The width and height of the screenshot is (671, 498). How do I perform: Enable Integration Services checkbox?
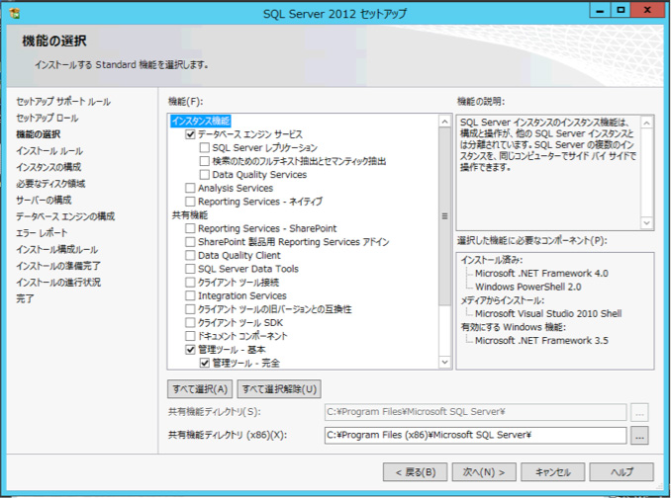coord(190,296)
